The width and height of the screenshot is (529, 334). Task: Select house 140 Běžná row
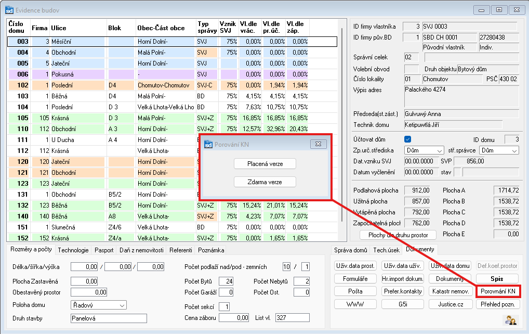172,216
